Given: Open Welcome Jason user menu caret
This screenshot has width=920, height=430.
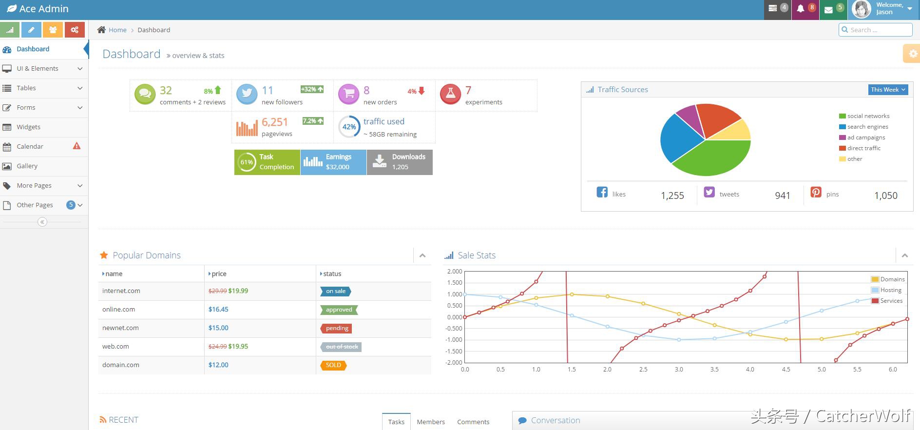Looking at the screenshot, I should [909, 9].
